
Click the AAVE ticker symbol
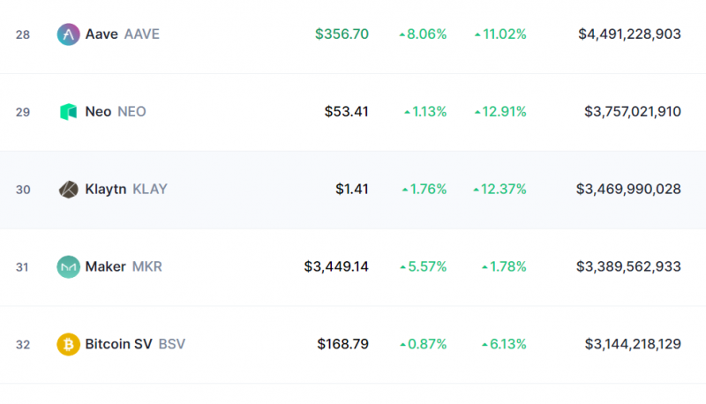142,34
